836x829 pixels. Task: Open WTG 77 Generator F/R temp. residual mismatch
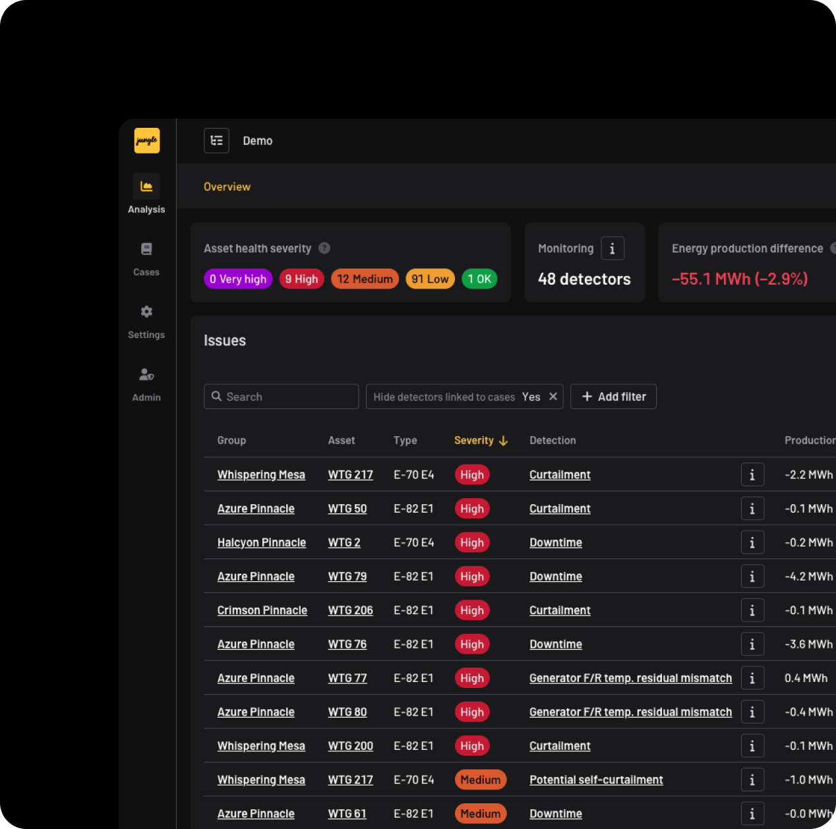click(x=631, y=678)
